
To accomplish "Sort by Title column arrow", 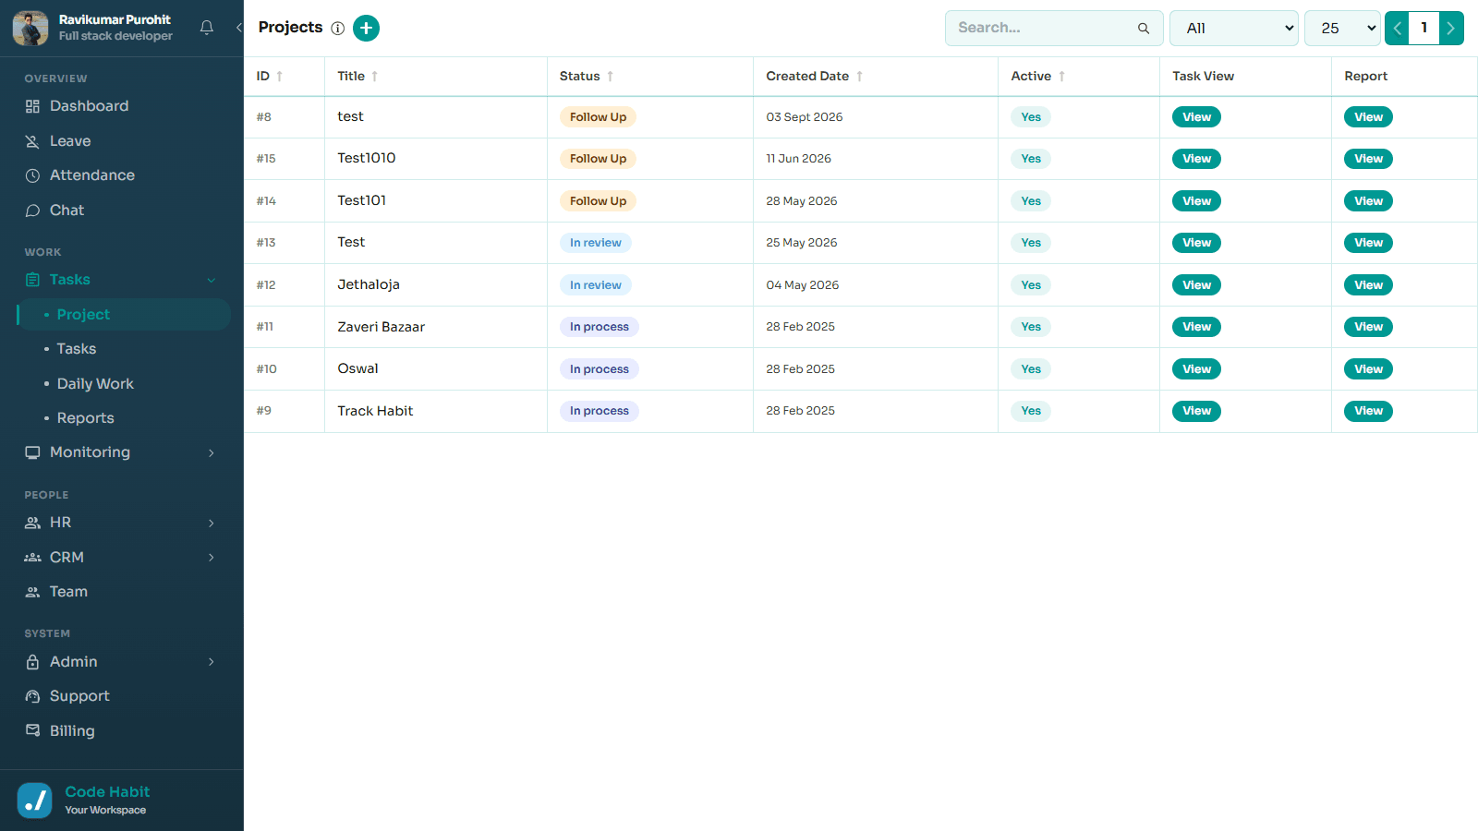I will point(375,77).
